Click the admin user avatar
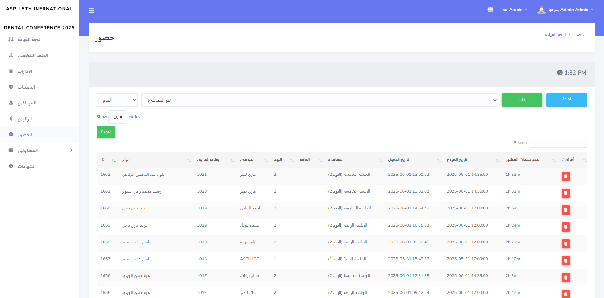Viewport: 604px width, 298px height. click(x=541, y=10)
